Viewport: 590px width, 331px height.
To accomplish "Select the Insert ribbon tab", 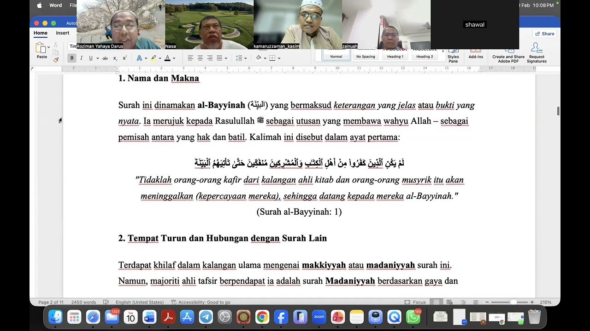I will pos(63,33).
